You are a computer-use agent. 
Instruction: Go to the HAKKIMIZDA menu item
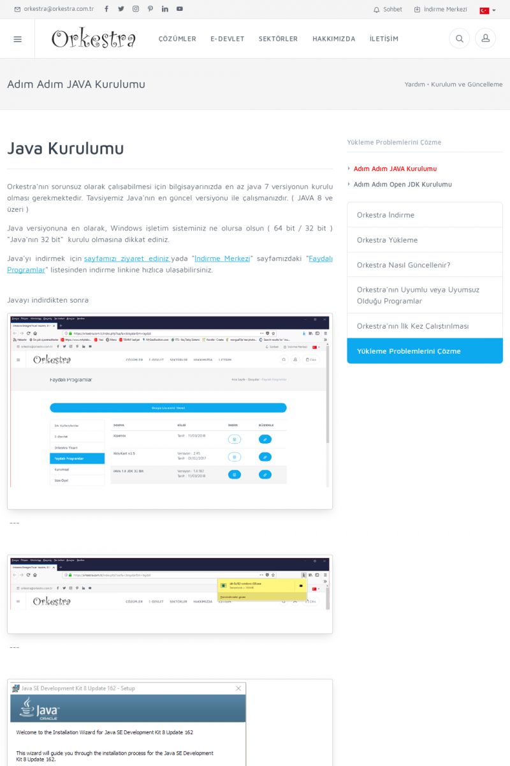coord(333,39)
